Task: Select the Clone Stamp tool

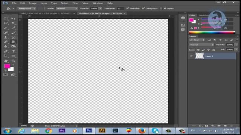Action: [x=6, y=37]
